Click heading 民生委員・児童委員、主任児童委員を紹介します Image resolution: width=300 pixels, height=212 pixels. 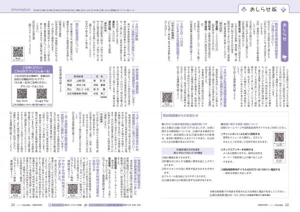point(135,85)
